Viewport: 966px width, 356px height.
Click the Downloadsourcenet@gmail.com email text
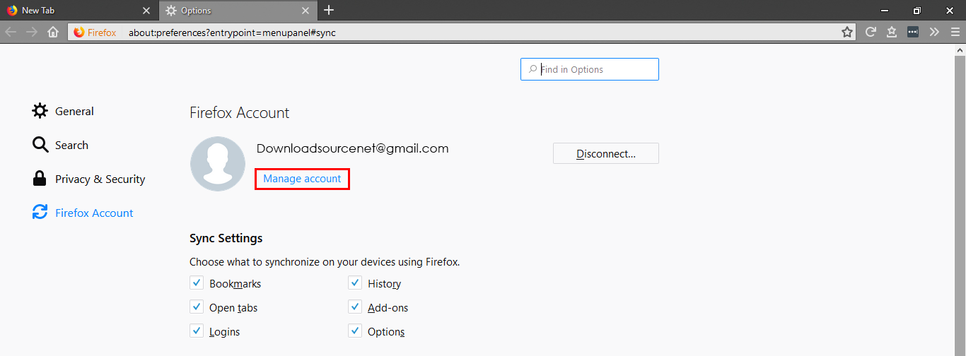(x=352, y=148)
